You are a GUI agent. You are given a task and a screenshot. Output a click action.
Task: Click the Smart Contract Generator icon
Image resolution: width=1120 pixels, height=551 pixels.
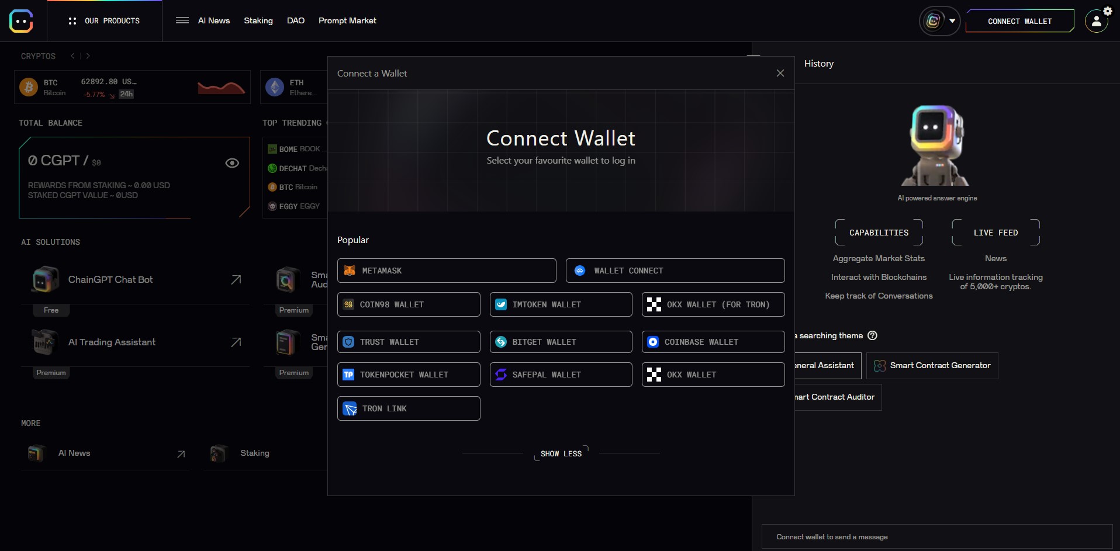(x=880, y=366)
